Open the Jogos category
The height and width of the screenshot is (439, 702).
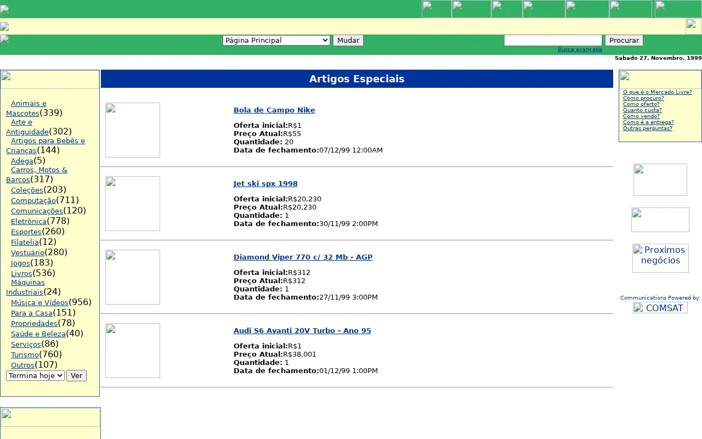click(x=20, y=263)
